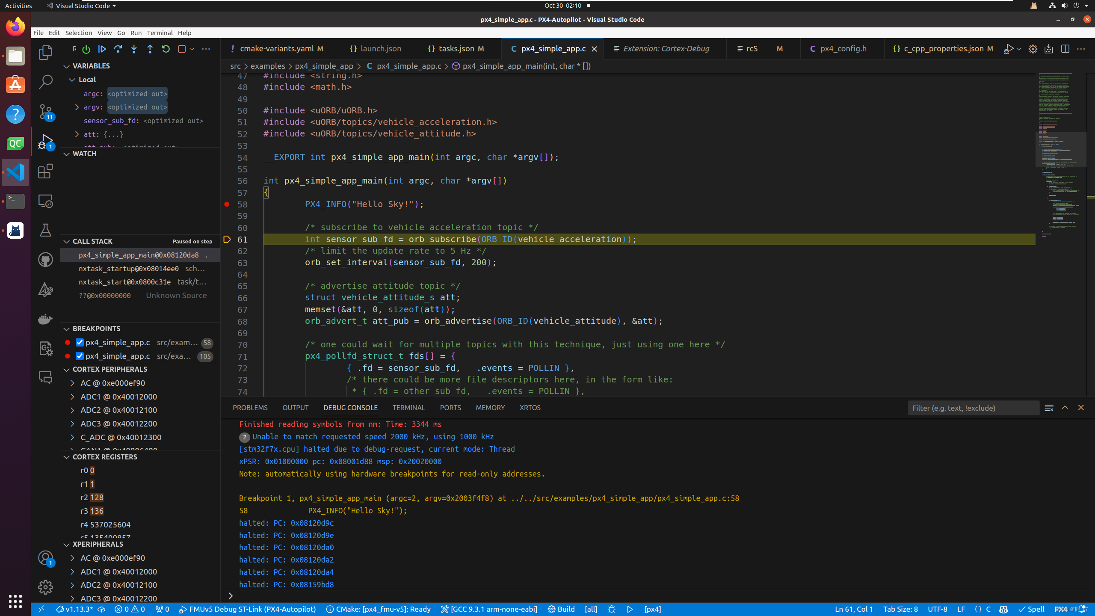Open the Search view in activity bar
The height and width of the screenshot is (616, 1095).
(x=45, y=82)
